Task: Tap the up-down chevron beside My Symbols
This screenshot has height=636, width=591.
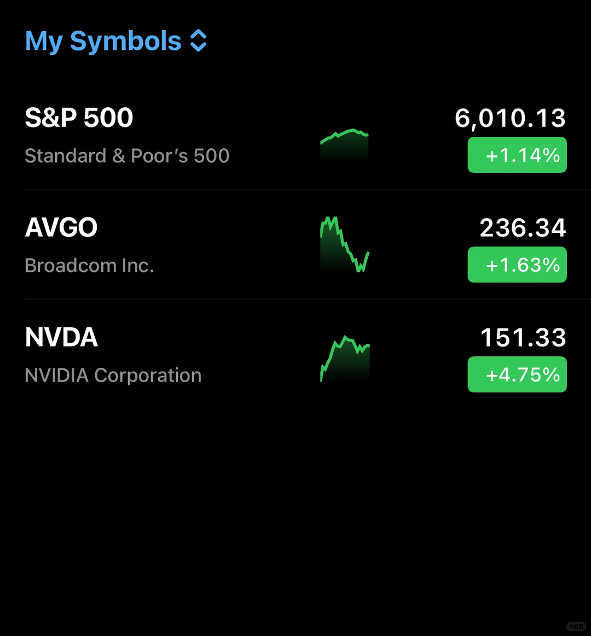Action: pyautogui.click(x=199, y=41)
